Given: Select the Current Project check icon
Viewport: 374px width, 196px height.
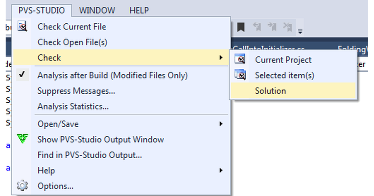Looking at the screenshot, I should 241,60.
